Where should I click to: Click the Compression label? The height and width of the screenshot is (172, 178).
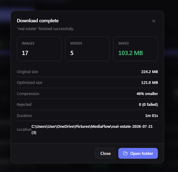point(28,94)
